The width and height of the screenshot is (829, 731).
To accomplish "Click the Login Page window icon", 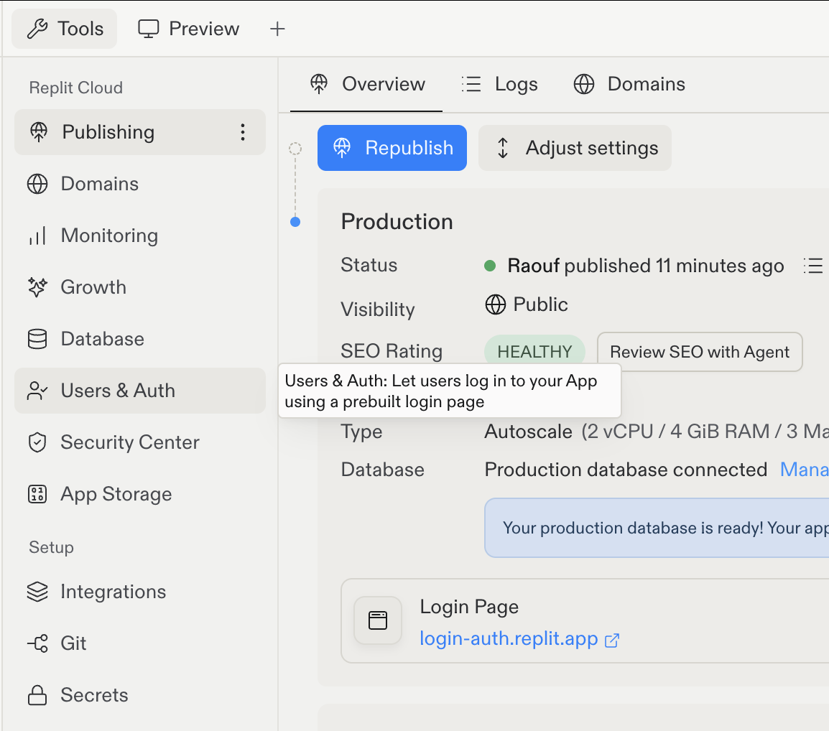I will point(378,620).
